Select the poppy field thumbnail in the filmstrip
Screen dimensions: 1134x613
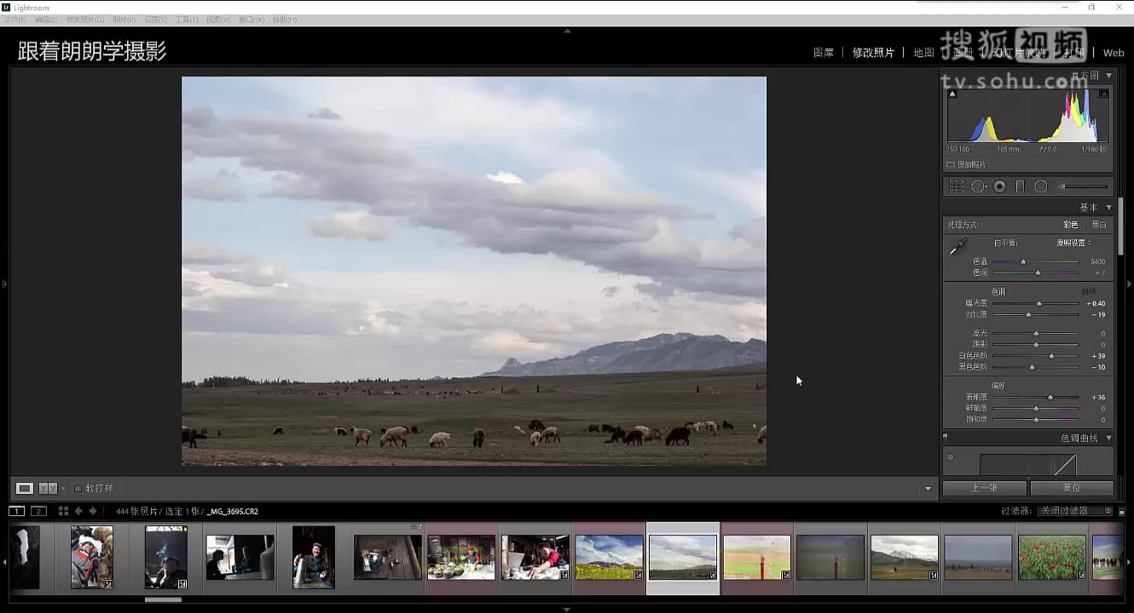tap(1052, 557)
